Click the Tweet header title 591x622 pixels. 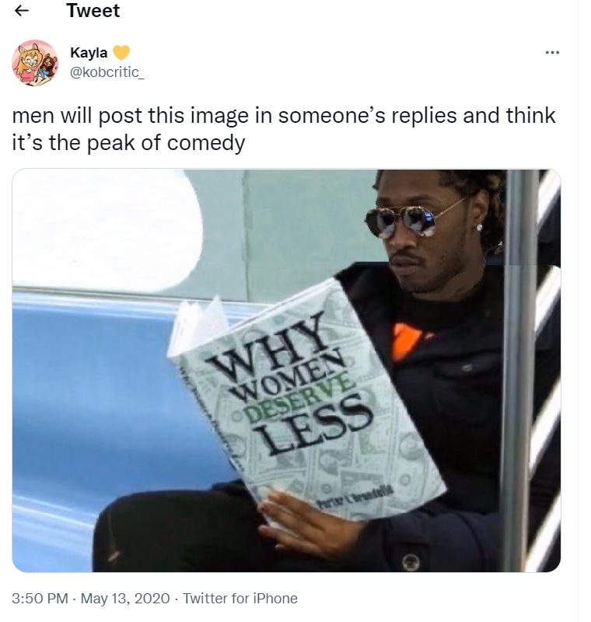coord(93,11)
